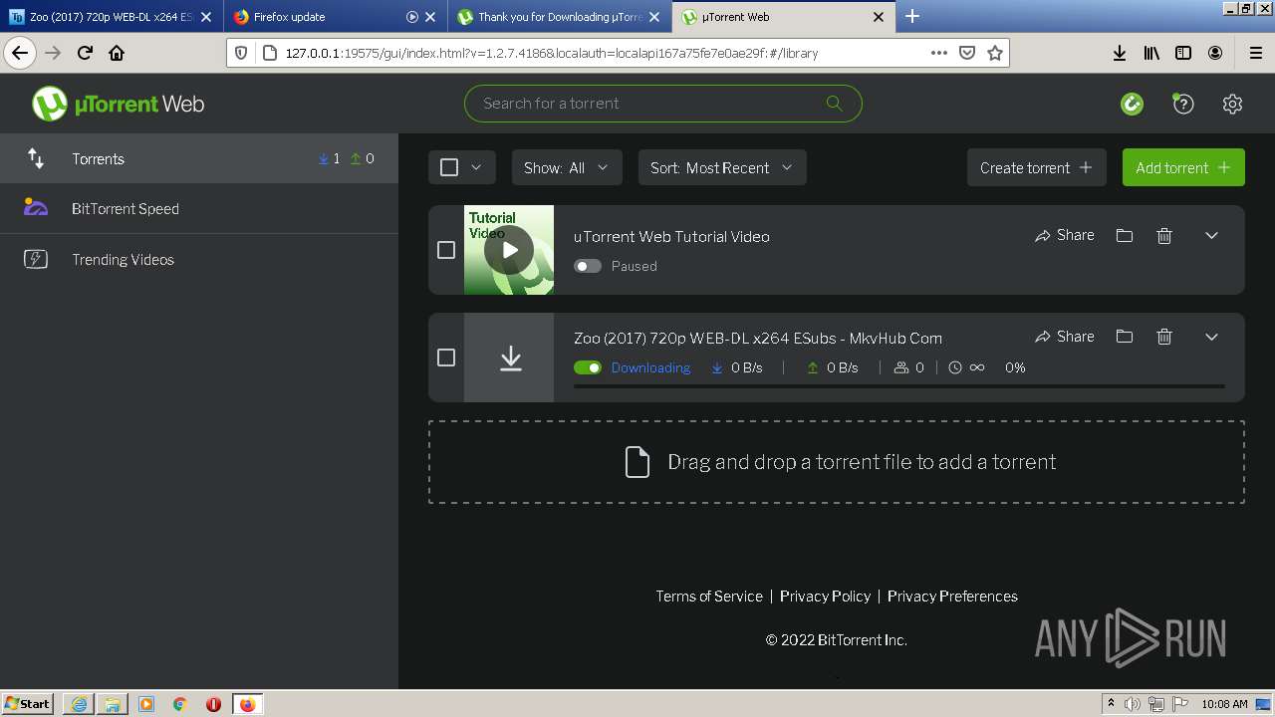Open Firefox hamburger menu
Screen dimensions: 1275x717
1255,53
